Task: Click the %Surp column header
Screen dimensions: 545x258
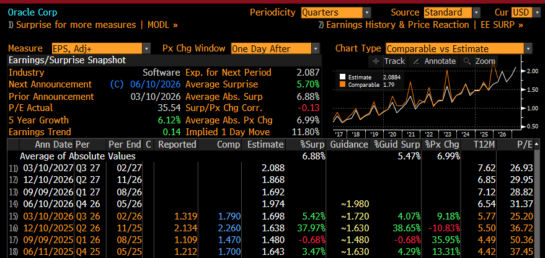Action: tap(312, 145)
